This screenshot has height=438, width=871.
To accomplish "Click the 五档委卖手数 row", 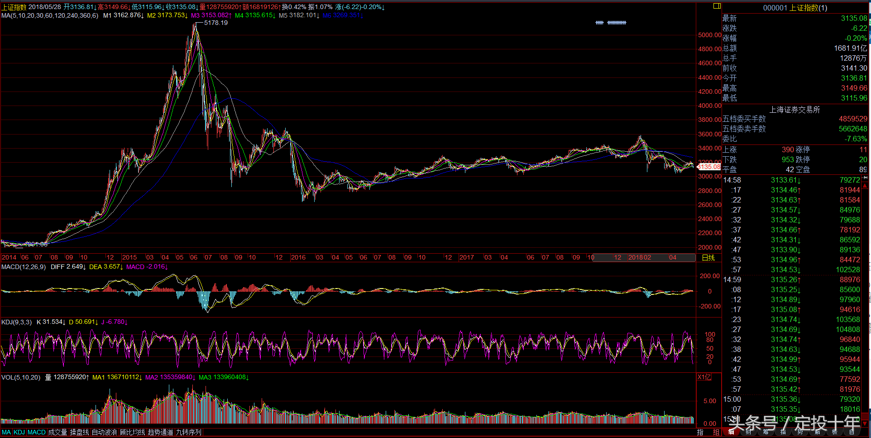I will (x=795, y=129).
